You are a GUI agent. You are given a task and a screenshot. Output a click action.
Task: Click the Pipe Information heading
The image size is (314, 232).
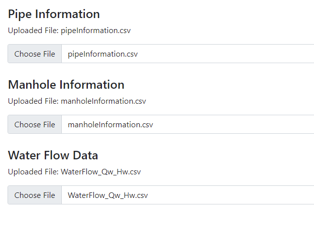(x=54, y=14)
